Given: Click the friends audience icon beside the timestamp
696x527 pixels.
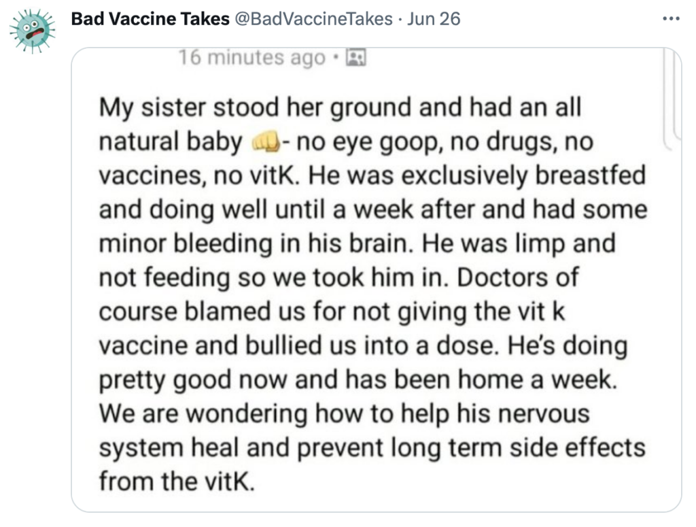Looking at the screenshot, I should pos(356,57).
